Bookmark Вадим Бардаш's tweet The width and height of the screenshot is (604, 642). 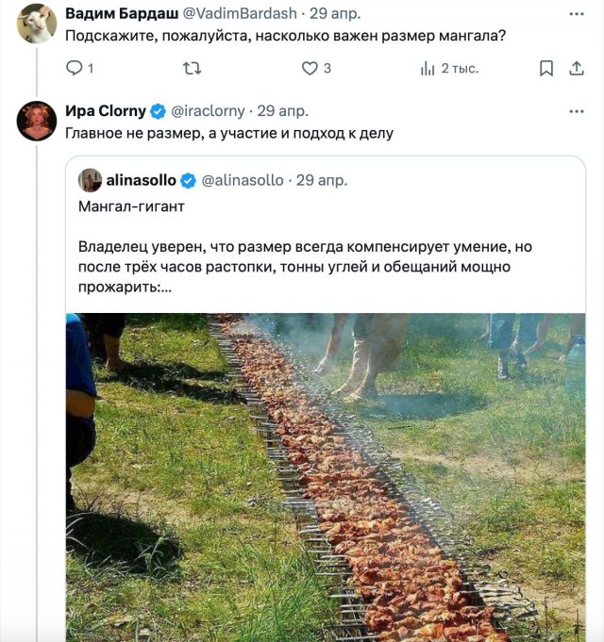pyautogui.click(x=545, y=69)
